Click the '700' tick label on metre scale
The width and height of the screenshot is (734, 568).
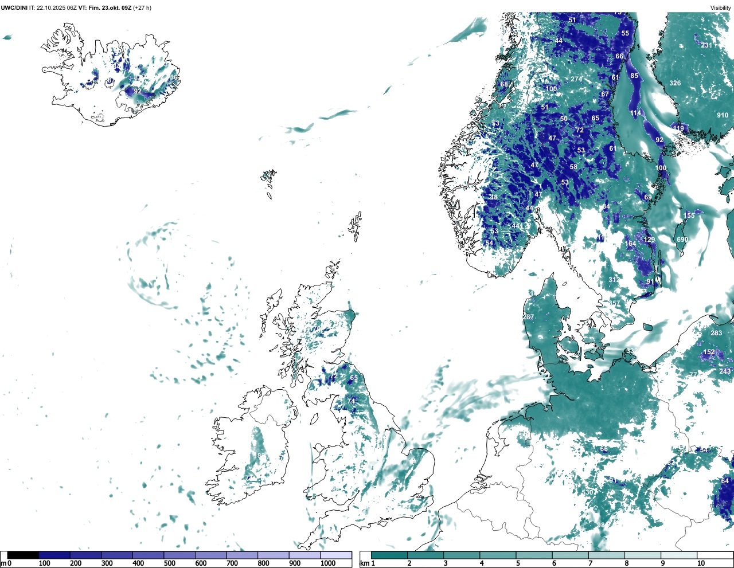(x=231, y=563)
